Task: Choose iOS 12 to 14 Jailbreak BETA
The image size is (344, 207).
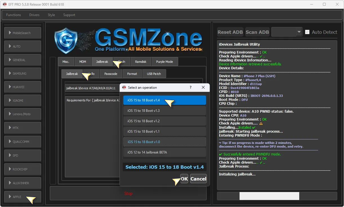Action: (164, 152)
